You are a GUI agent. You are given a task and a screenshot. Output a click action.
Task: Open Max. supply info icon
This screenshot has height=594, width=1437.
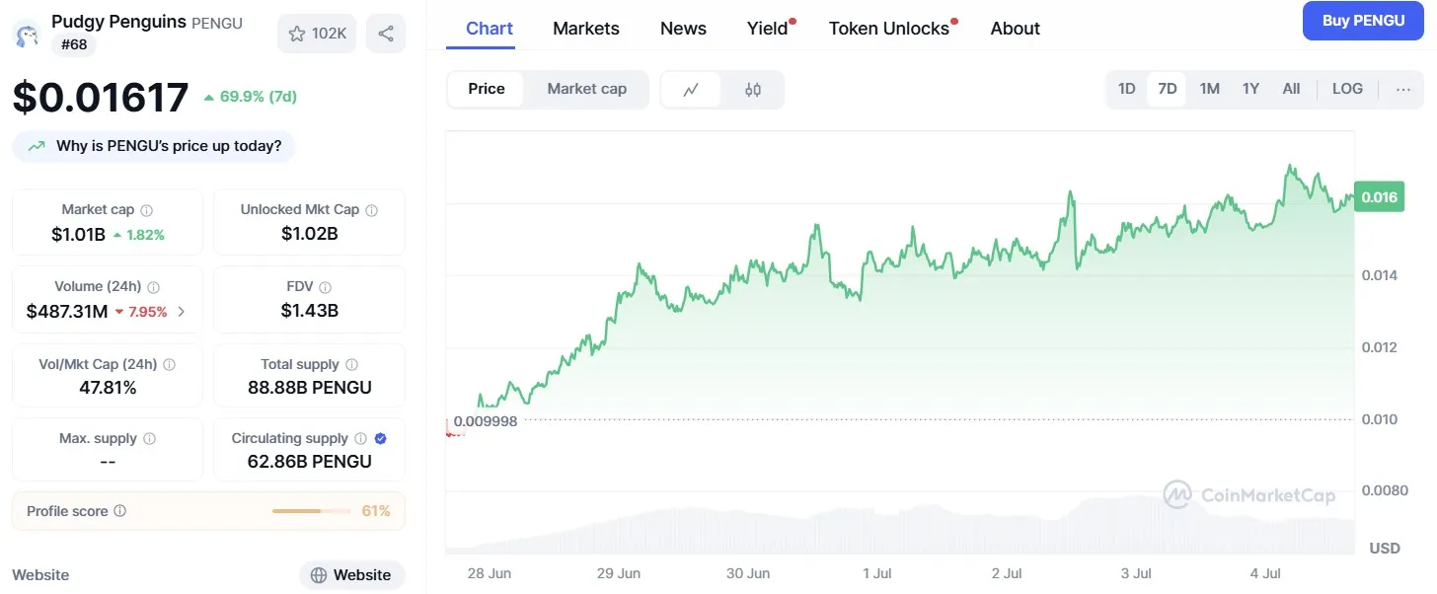point(149,439)
